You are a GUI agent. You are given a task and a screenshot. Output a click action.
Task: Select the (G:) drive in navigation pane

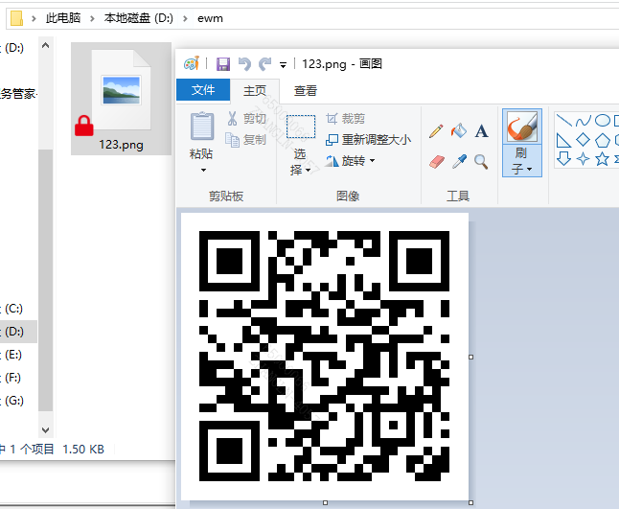[x=13, y=401]
